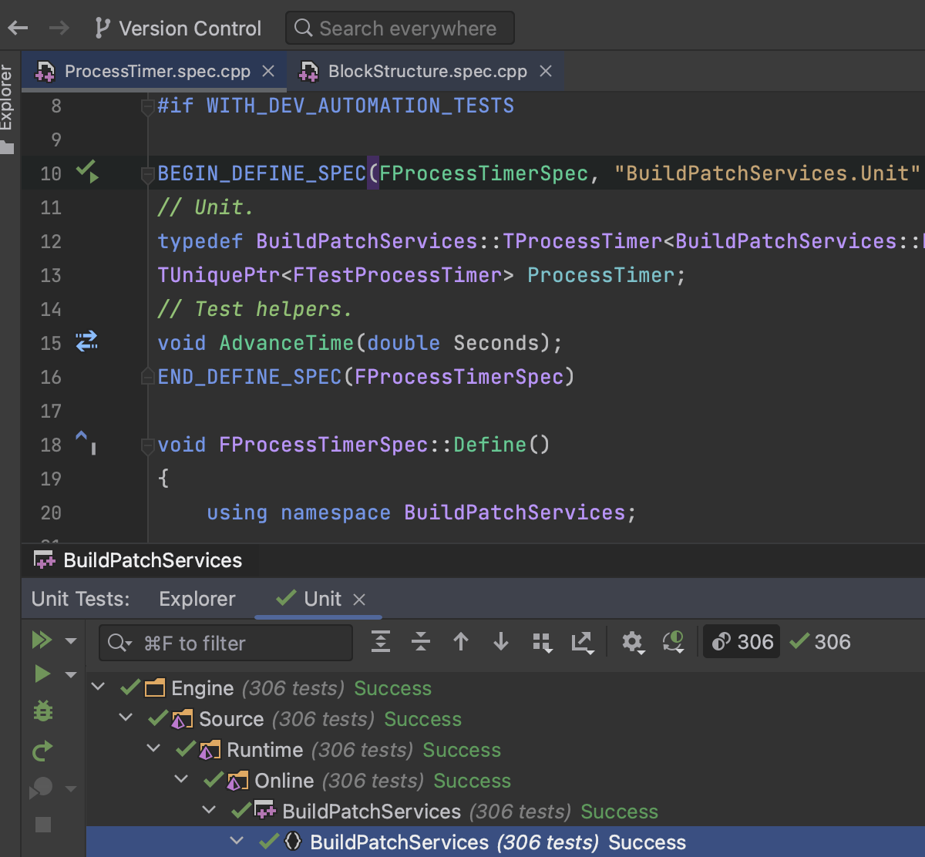Click the Expand All icon in test toolbar

point(381,642)
